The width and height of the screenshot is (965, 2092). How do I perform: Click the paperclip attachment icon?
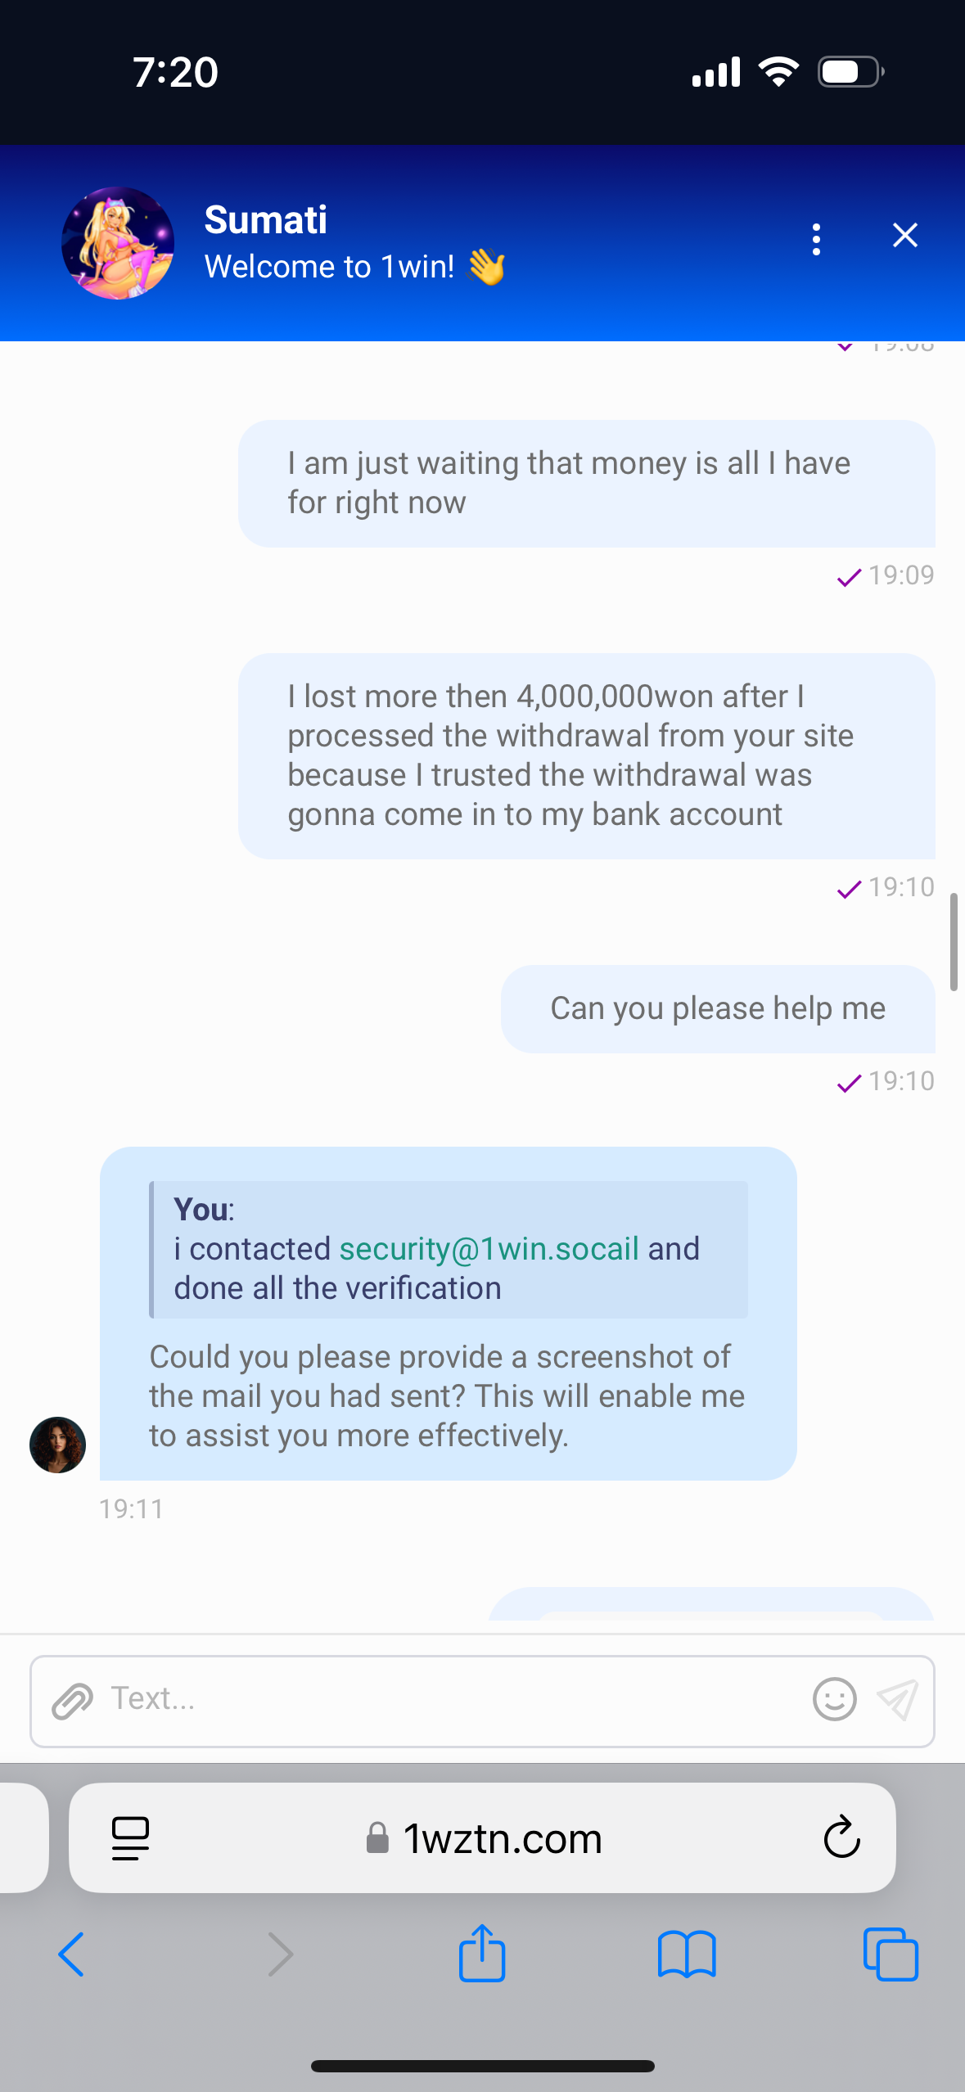[72, 1702]
